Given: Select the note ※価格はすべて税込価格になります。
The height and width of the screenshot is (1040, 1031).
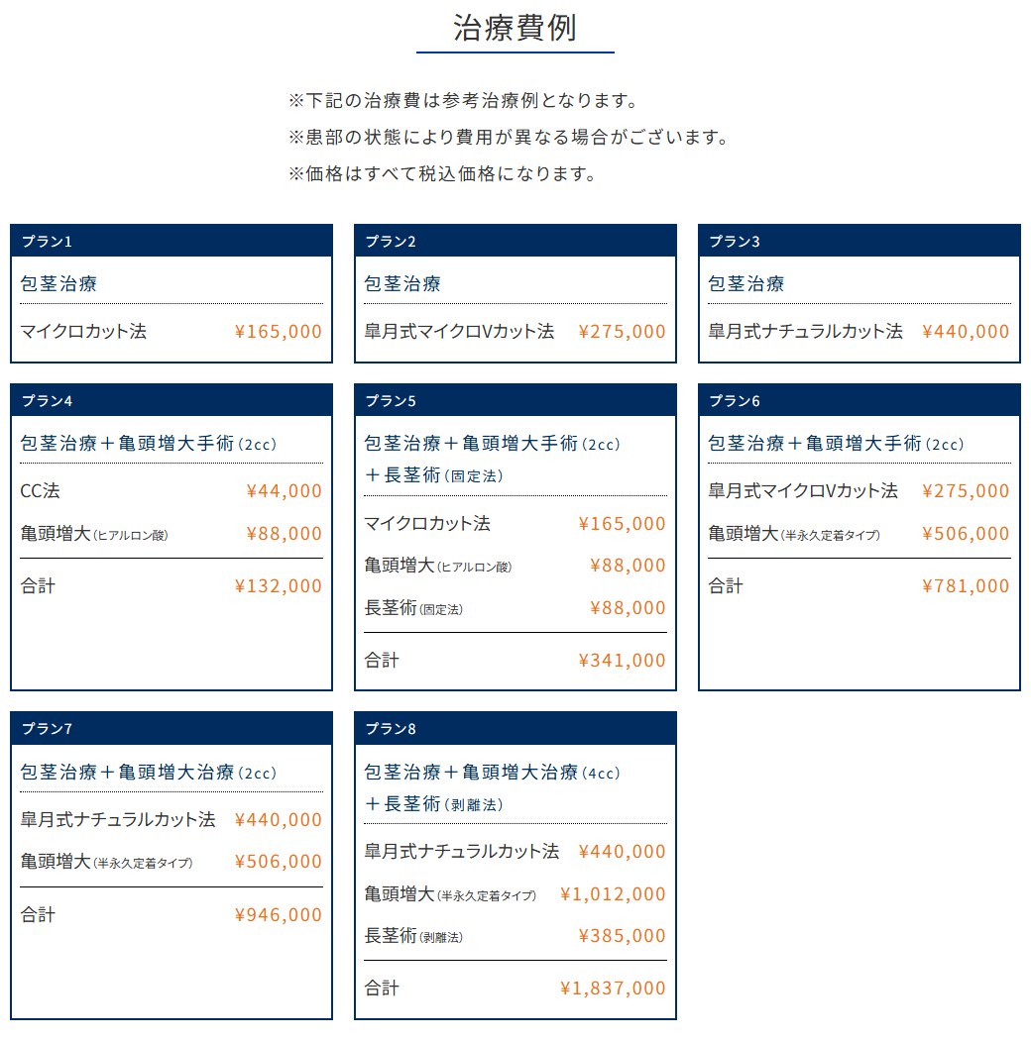Looking at the screenshot, I should coord(443,173).
